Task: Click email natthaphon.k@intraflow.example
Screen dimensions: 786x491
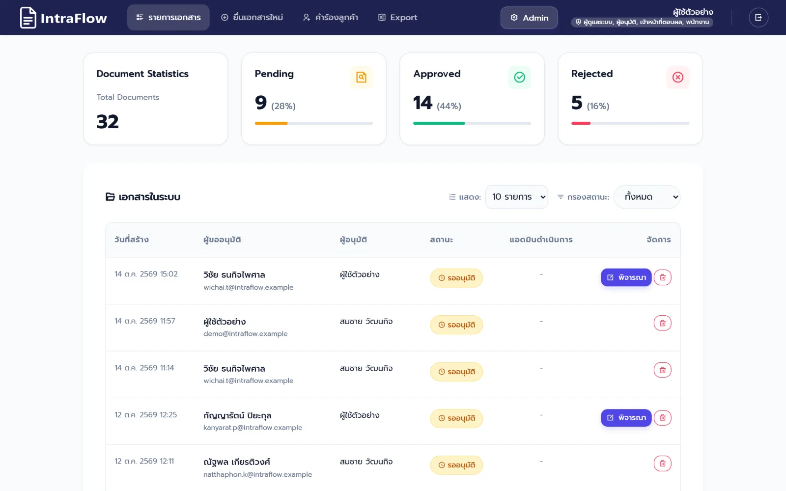Action: click(x=258, y=474)
